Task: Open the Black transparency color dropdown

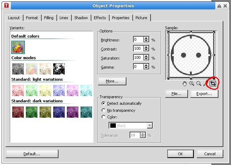Action: (x=131, y=126)
